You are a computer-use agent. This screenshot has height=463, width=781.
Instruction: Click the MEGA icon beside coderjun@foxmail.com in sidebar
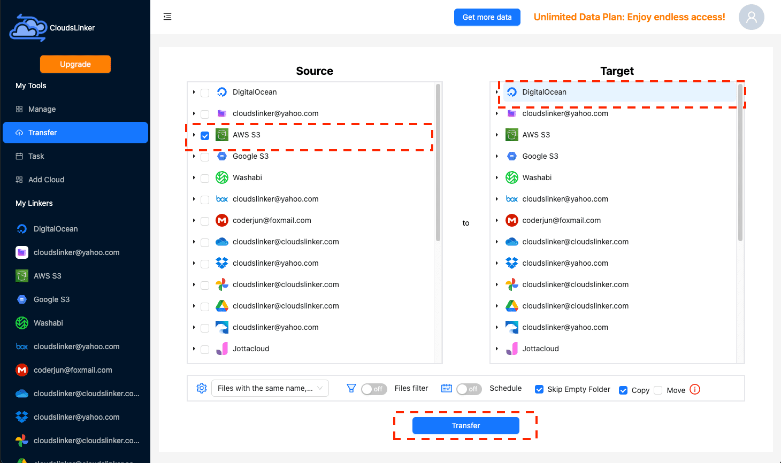tap(22, 370)
